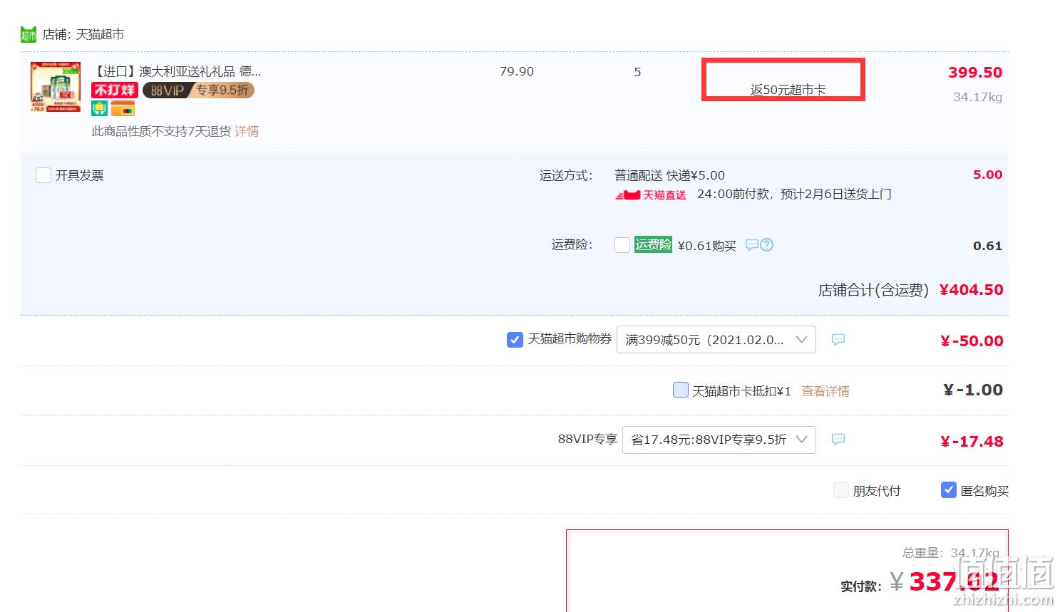Open the product title 【进口】澳大利亚送礼礼品
This screenshot has width=1060, height=612.
point(178,71)
